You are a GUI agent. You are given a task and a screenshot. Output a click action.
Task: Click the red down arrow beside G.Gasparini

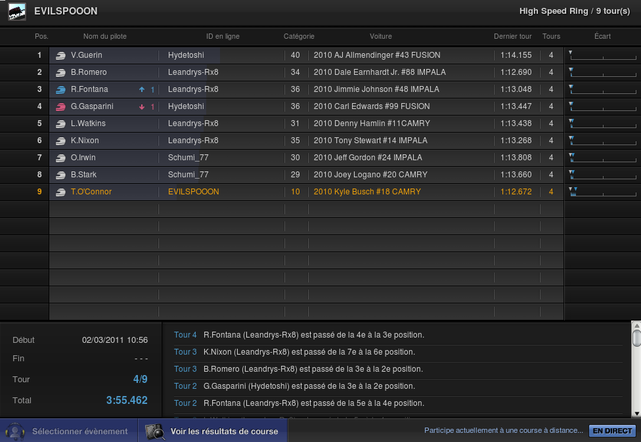[142, 106]
